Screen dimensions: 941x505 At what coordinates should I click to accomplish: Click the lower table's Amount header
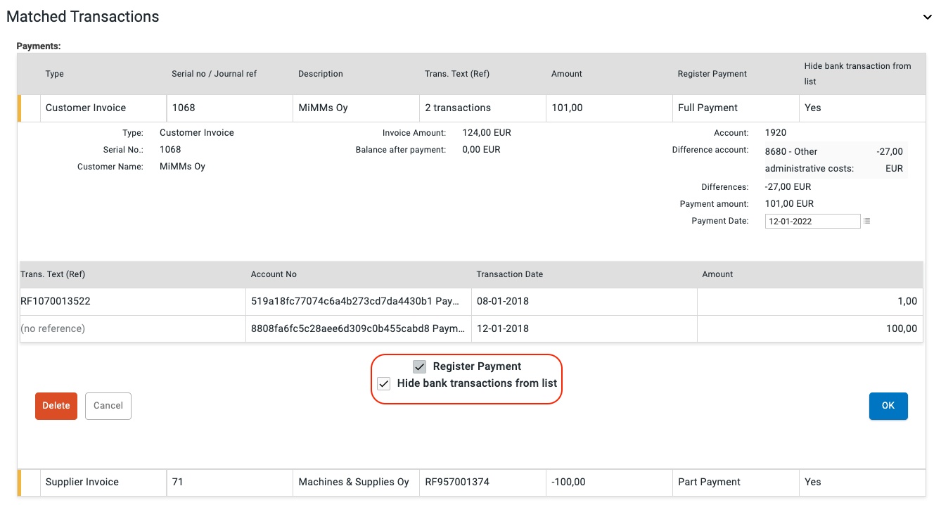717,274
